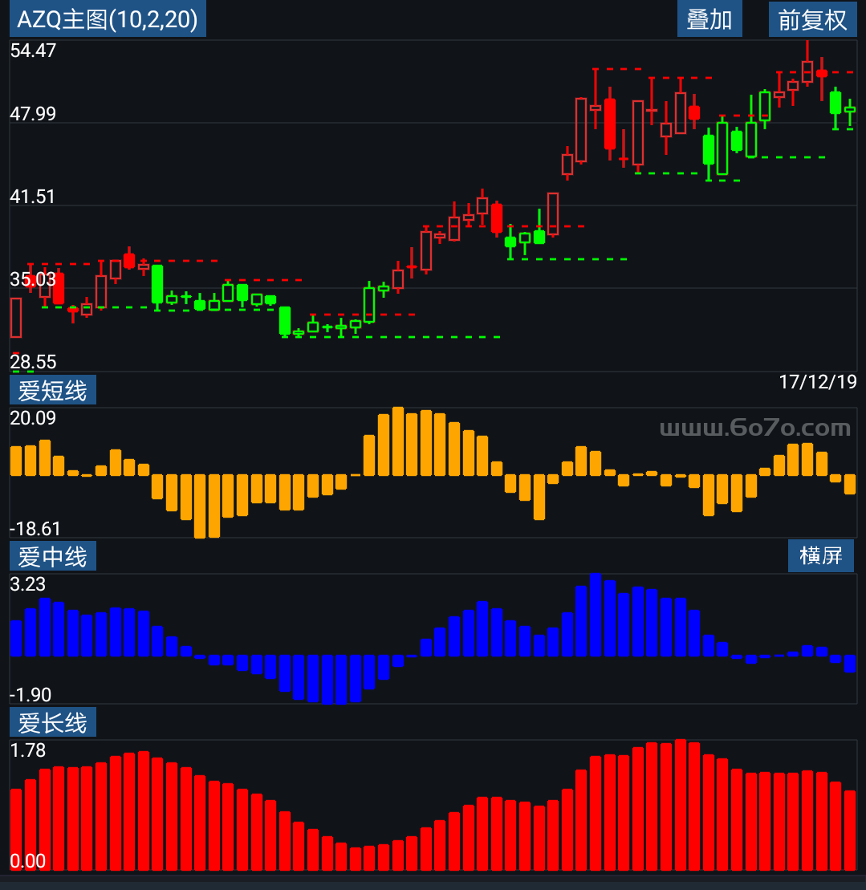Viewport: 866px width, 890px height.
Task: Select the rightmost blue bar in 爱中线 histogram
Action: [x=850, y=663]
